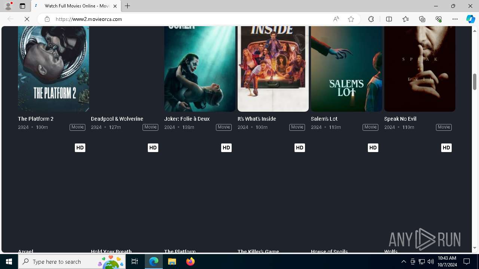Viewport: 479px width, 269px height.
Task: Open the Read aloud feature
Action: pyautogui.click(x=336, y=19)
